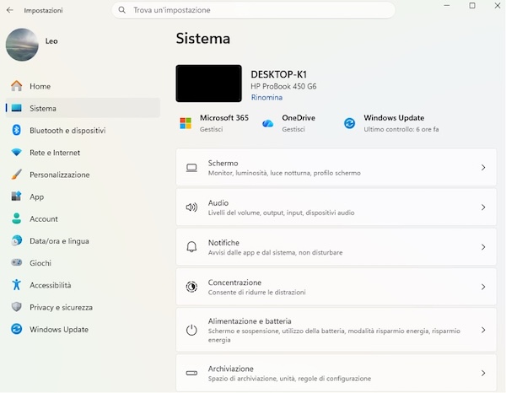
Task: Click the search magnifier icon
Action: pos(121,10)
